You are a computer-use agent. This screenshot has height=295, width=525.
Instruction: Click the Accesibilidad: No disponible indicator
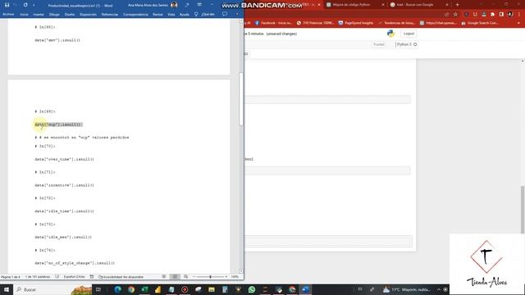point(121,277)
